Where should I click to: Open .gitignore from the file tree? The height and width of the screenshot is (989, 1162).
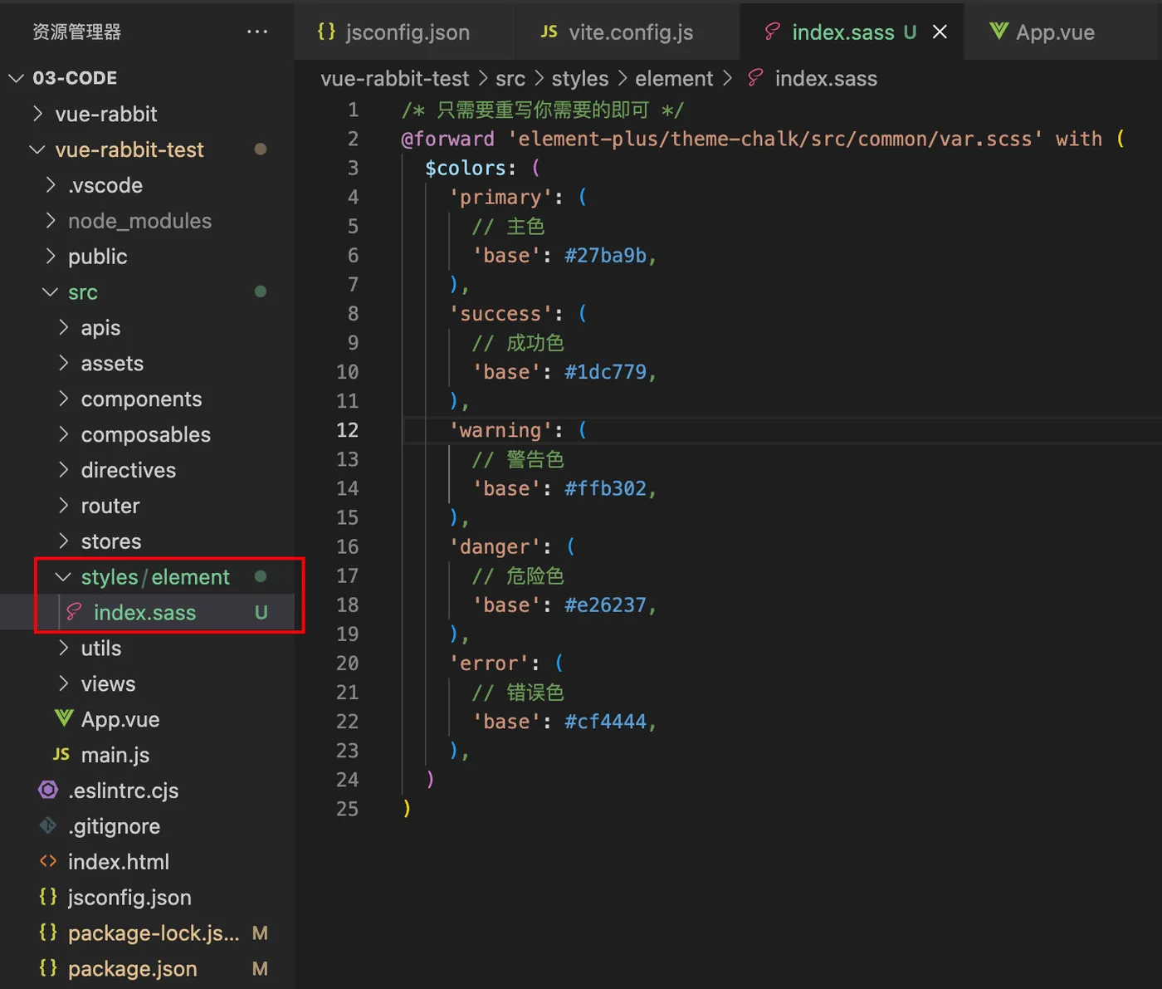[114, 825]
